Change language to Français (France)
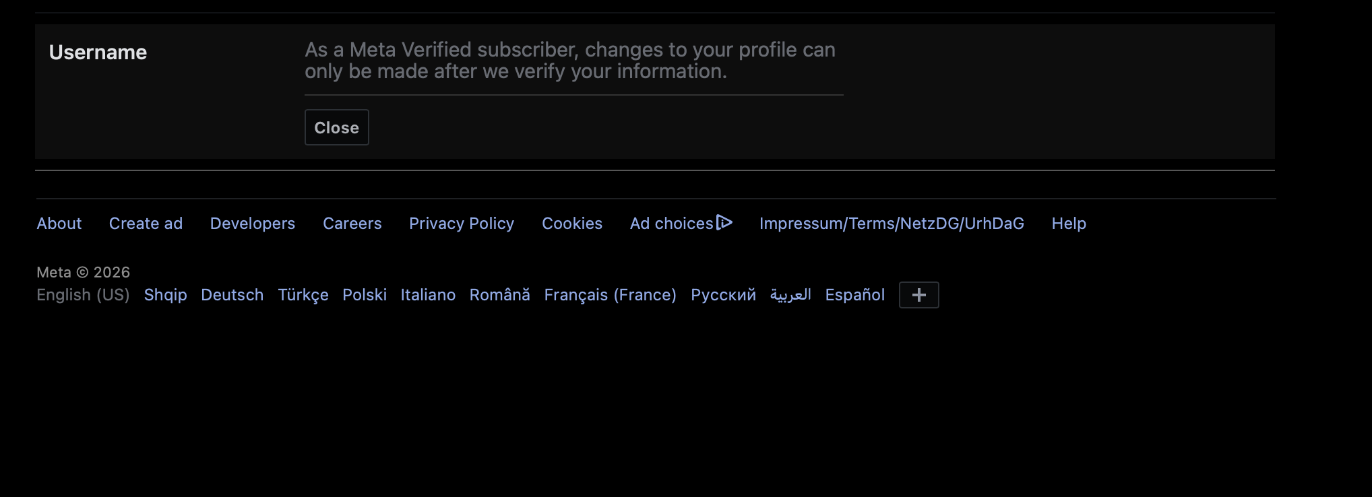This screenshot has height=497, width=1372. pos(610,295)
